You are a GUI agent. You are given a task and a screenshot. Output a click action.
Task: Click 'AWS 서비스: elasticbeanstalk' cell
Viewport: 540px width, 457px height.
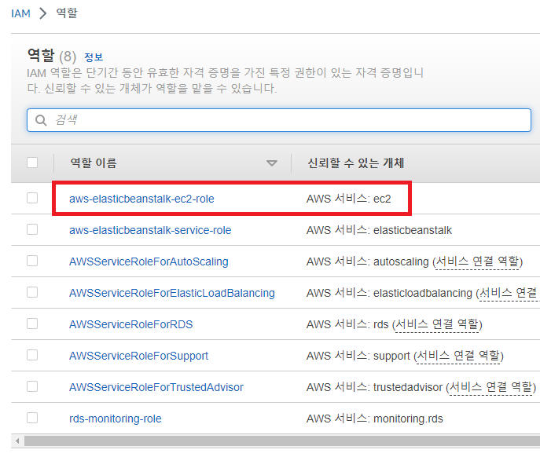pos(379,230)
